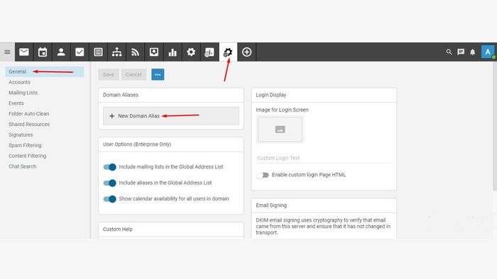Toggle Show calendar availability for all users

[x=109, y=199]
